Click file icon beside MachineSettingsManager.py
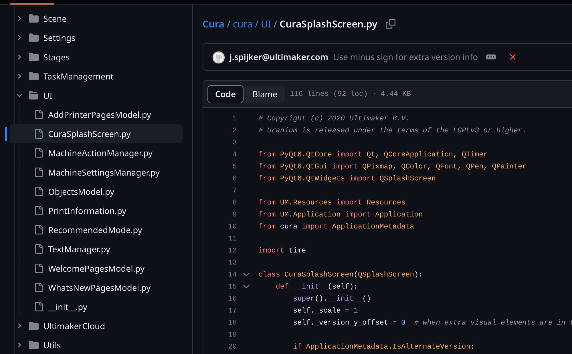572x354 pixels. pos(39,172)
